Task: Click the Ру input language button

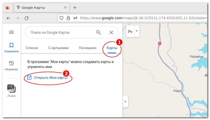Action: pos(130,31)
